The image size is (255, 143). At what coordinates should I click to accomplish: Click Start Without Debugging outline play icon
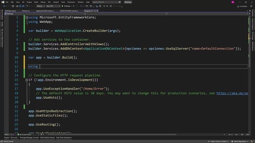74,6
